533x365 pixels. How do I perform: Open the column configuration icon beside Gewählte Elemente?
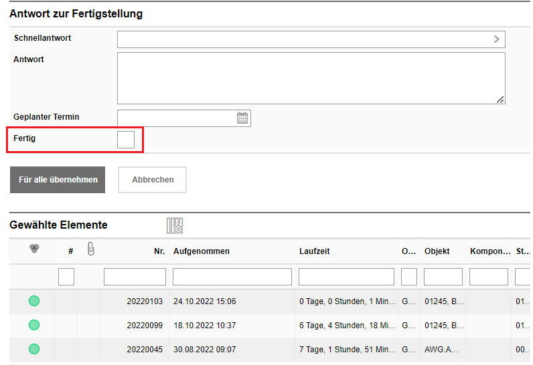coord(175,225)
